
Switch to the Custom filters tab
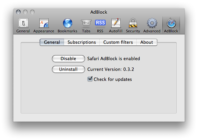[118, 42]
